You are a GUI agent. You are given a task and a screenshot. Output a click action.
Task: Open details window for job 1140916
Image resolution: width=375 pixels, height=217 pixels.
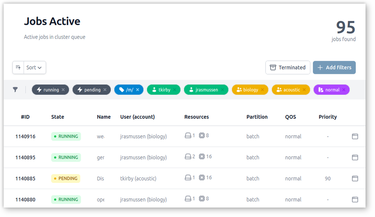[x=355, y=136]
